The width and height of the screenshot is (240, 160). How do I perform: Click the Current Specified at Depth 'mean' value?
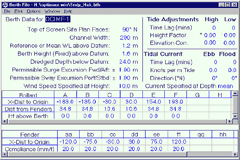coord(225,86)
